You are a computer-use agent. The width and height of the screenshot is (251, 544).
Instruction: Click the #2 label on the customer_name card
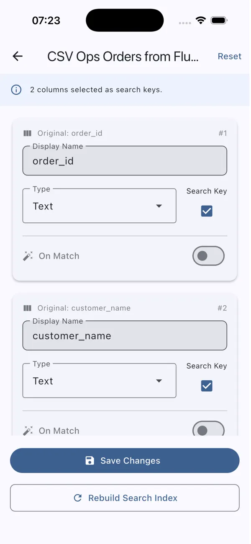click(x=222, y=308)
